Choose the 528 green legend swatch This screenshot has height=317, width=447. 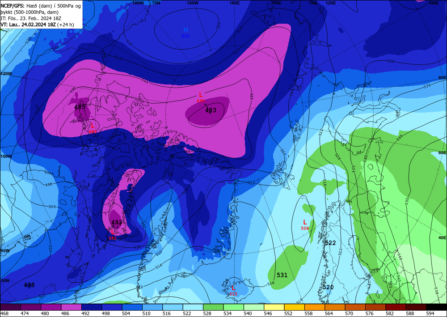click(x=213, y=307)
